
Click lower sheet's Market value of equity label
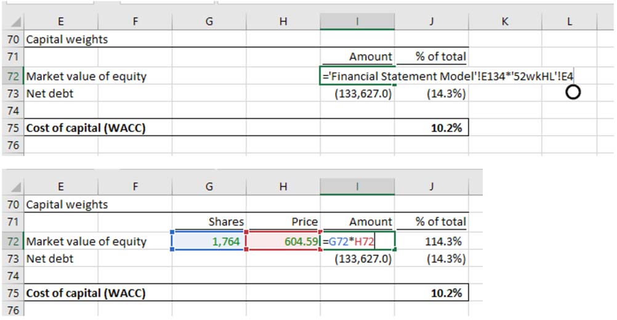coord(86,241)
